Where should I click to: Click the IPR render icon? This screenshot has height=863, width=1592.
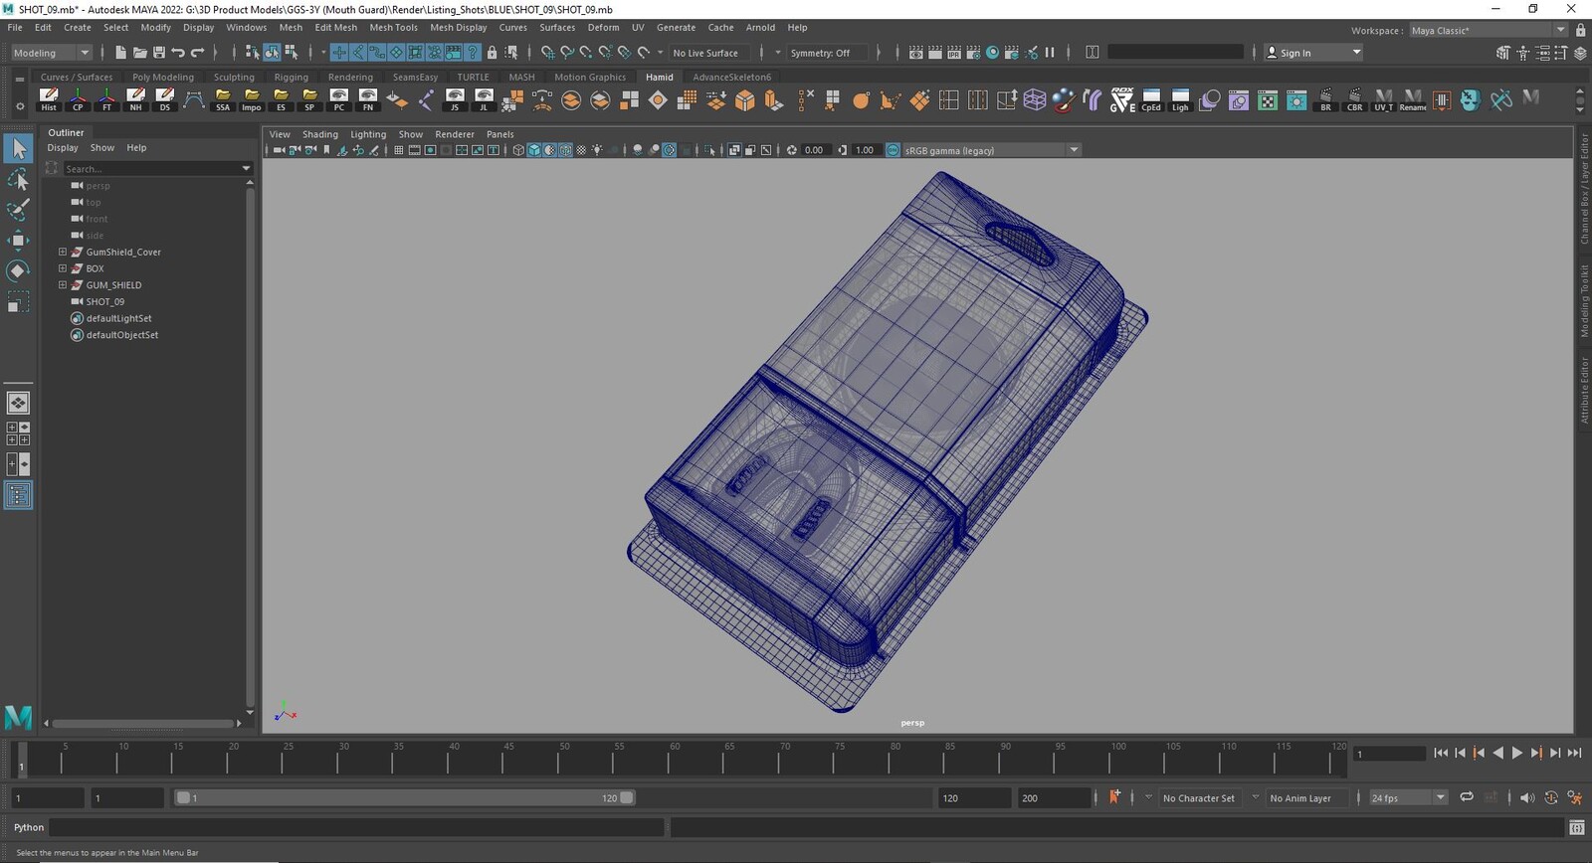pyautogui.click(x=954, y=53)
